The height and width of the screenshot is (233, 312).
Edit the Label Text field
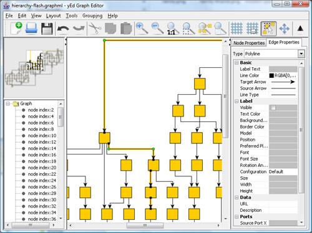pos(283,69)
